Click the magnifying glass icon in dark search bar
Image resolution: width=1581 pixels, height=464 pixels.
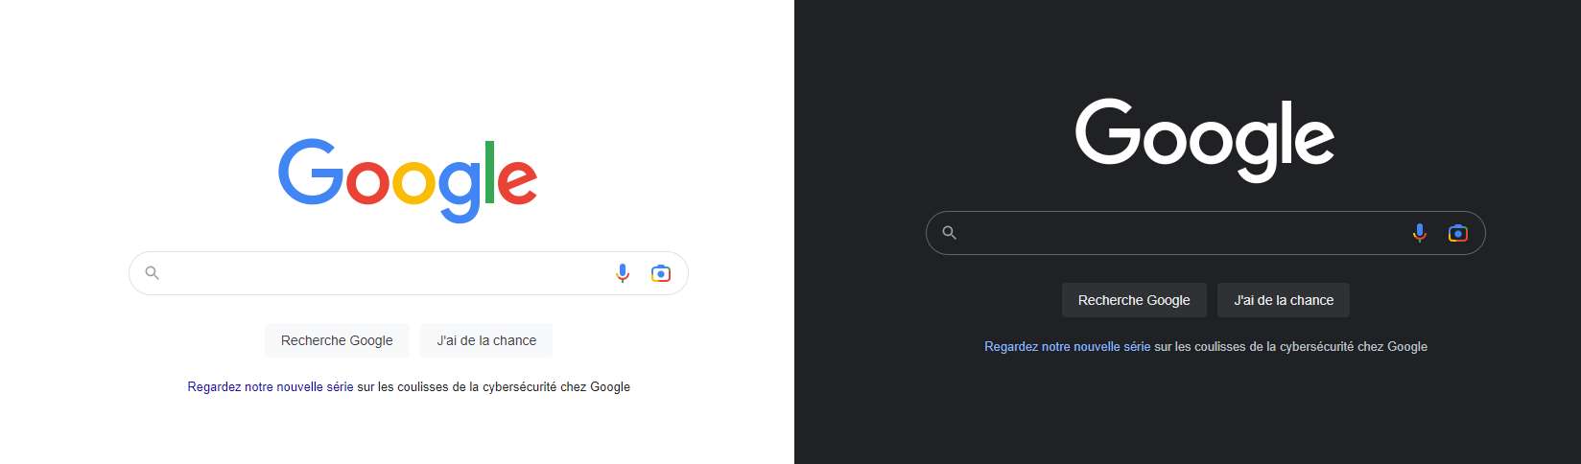tap(949, 233)
